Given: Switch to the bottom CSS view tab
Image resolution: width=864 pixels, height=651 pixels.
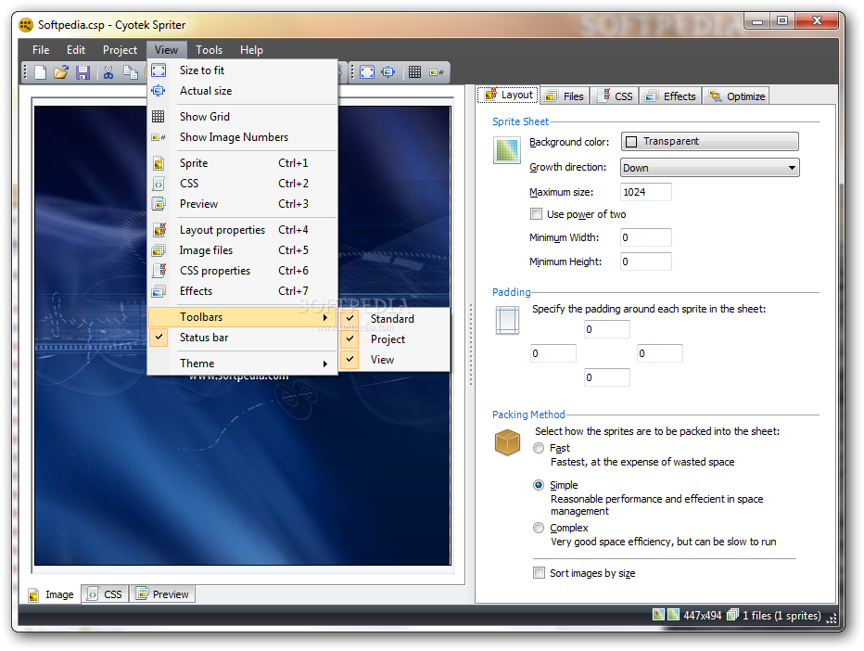Looking at the screenshot, I should click(x=106, y=594).
